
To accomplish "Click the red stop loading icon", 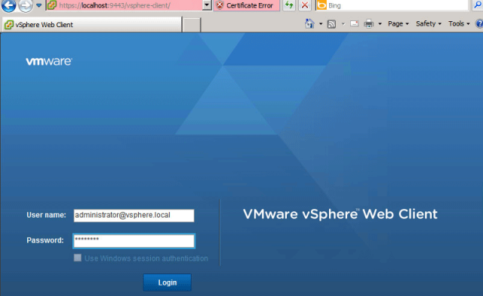I will click(x=305, y=5).
